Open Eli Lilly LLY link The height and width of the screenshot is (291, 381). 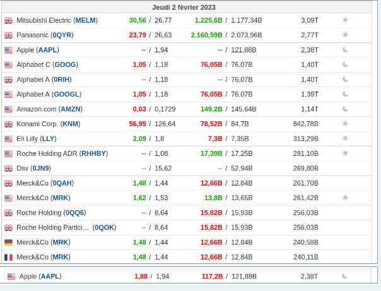pyautogui.click(x=48, y=139)
